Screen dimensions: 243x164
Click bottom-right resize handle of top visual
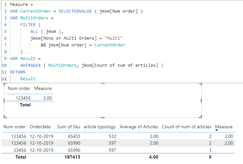(x=200, y=117)
